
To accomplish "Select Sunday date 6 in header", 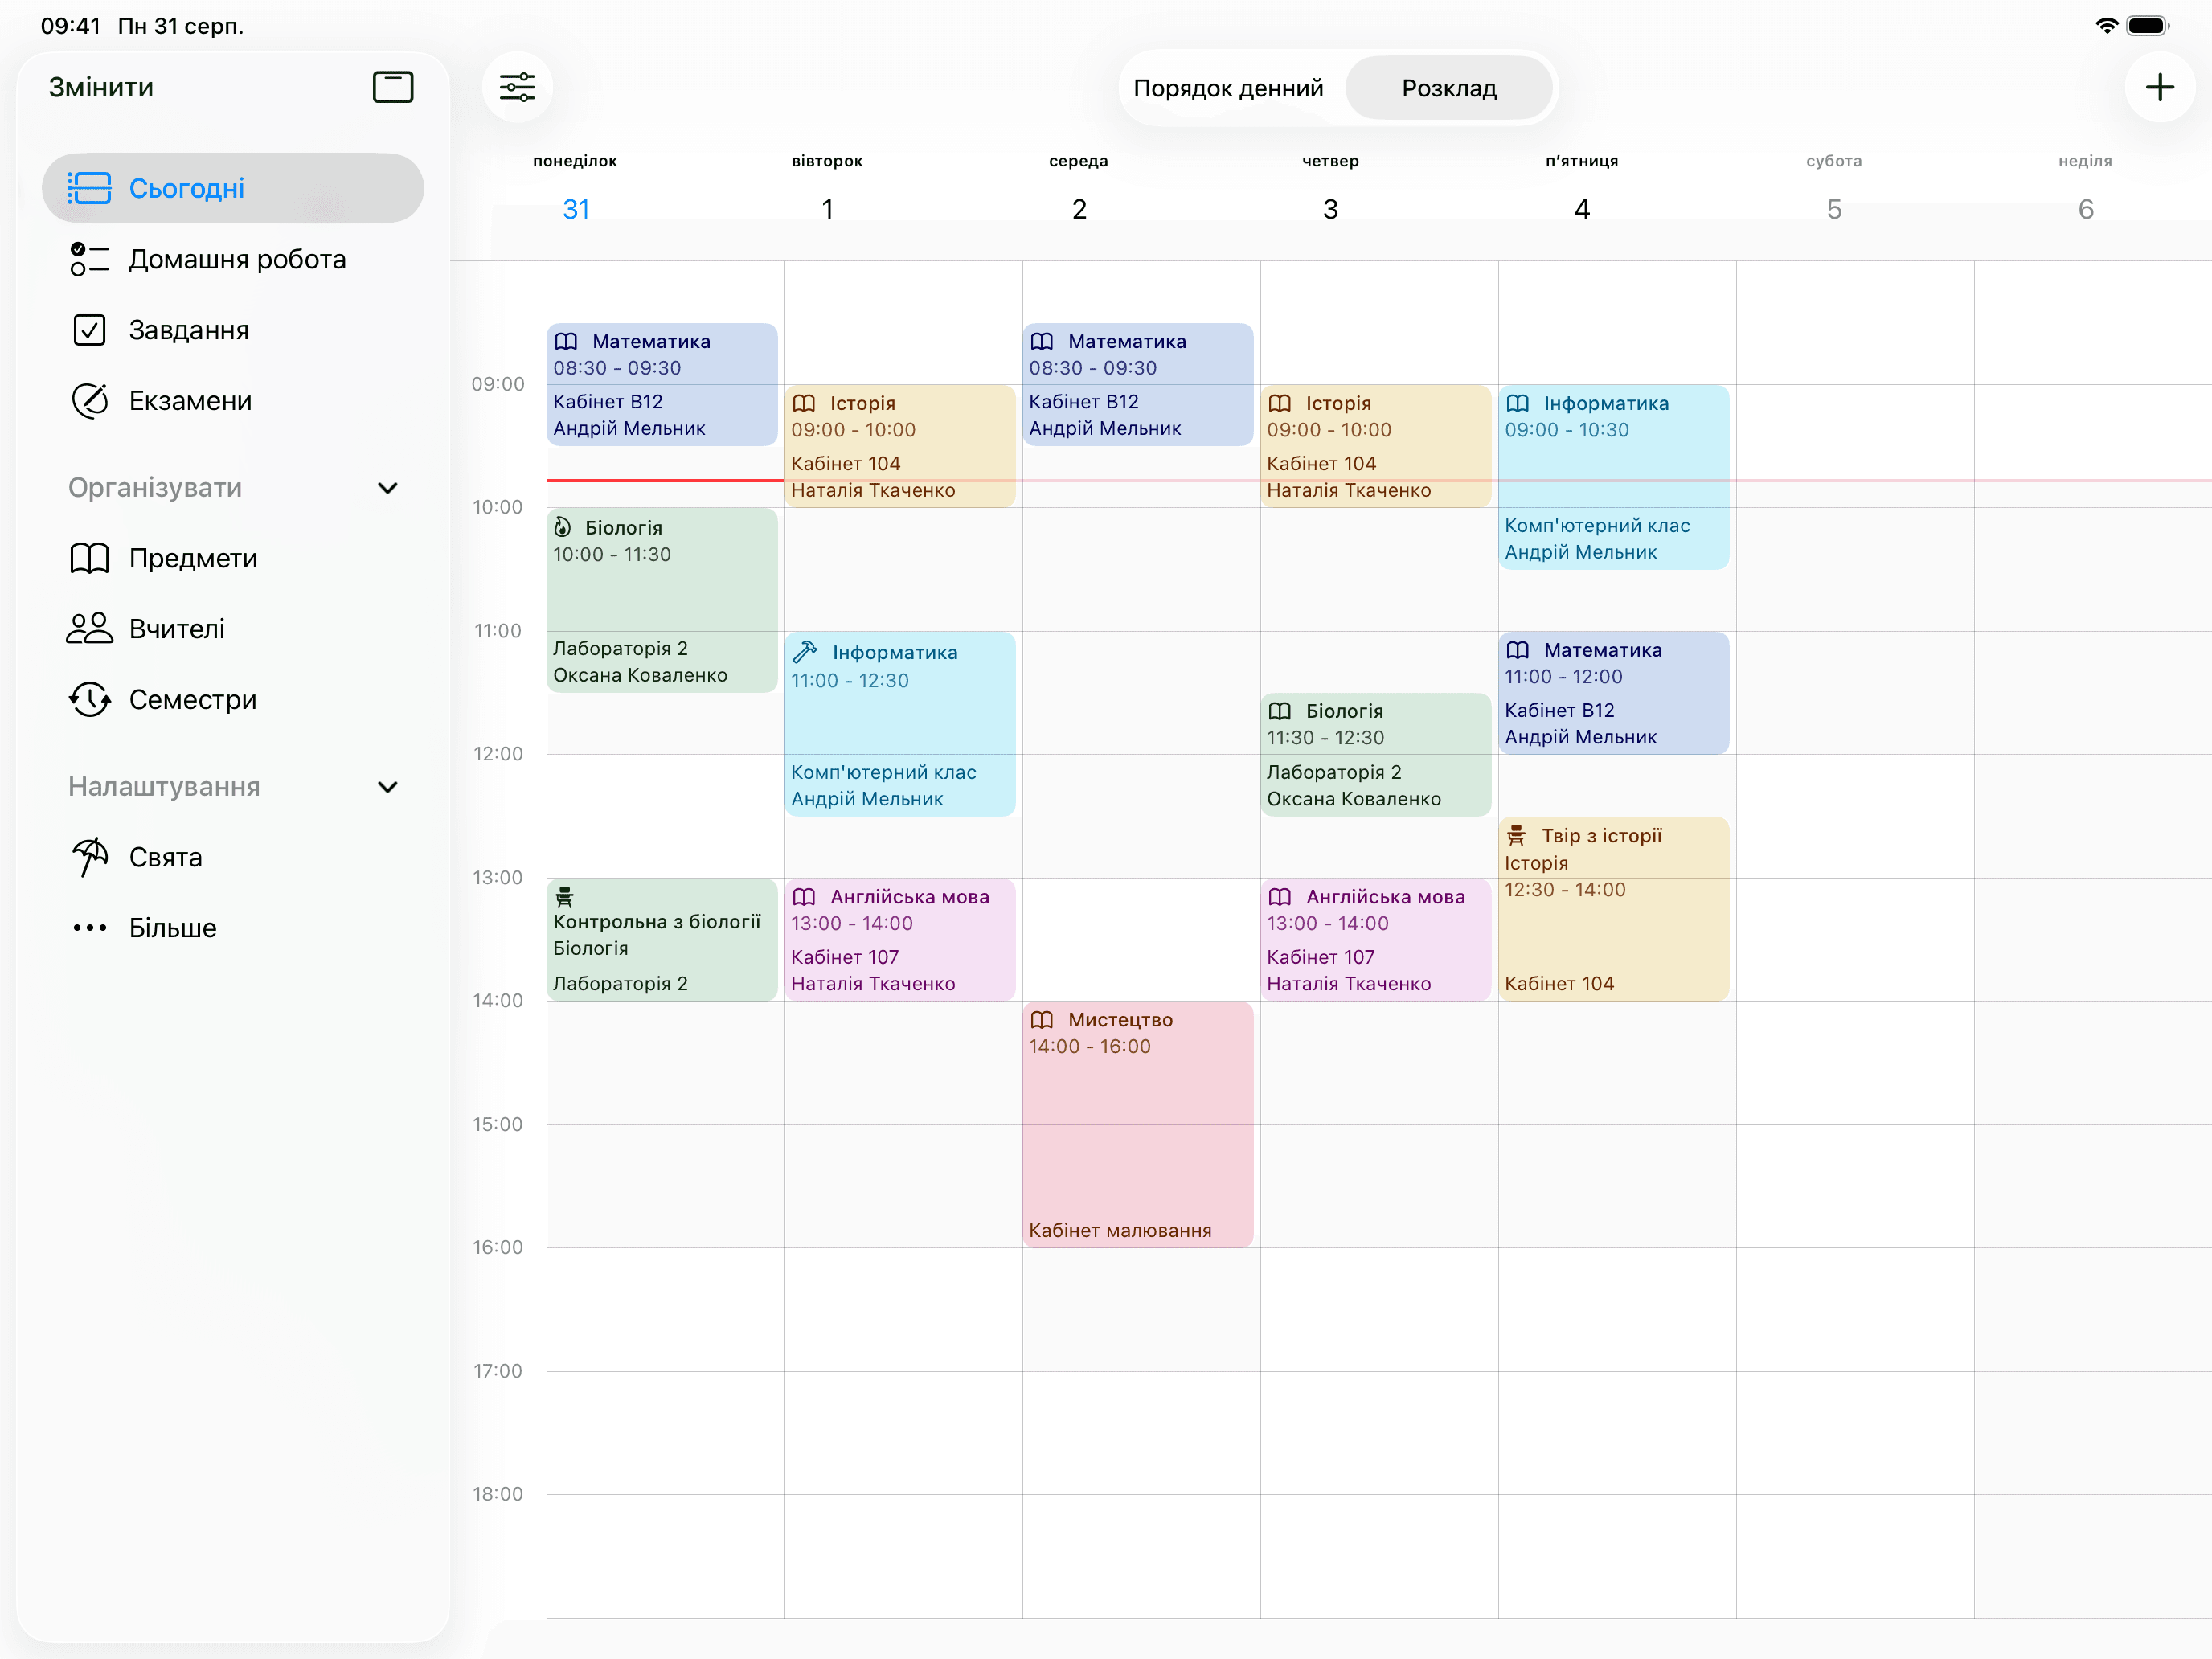I will [2086, 209].
